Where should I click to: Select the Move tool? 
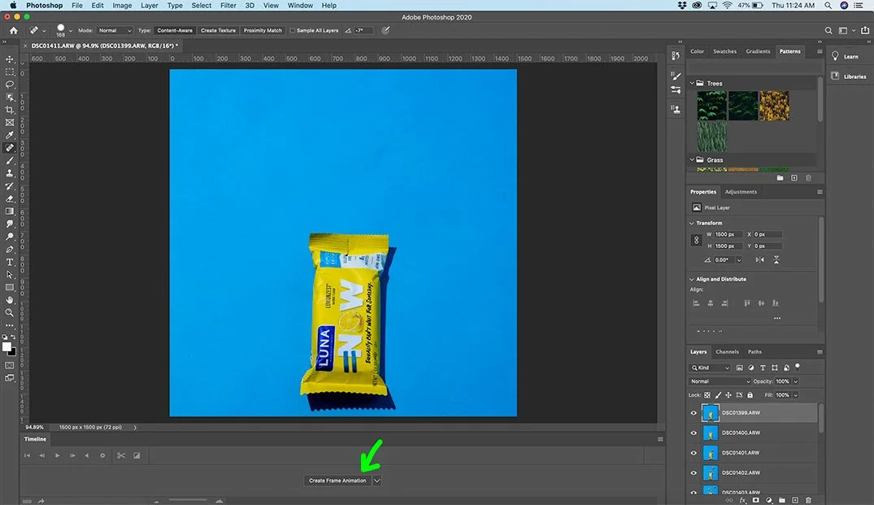pyautogui.click(x=10, y=59)
